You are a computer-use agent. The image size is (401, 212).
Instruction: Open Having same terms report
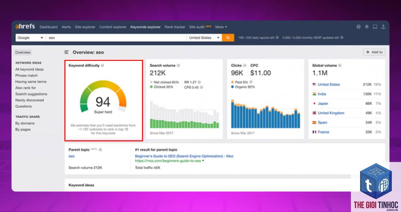point(31,82)
